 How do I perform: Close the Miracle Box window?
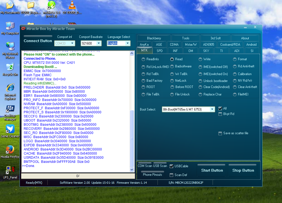click(255, 27)
